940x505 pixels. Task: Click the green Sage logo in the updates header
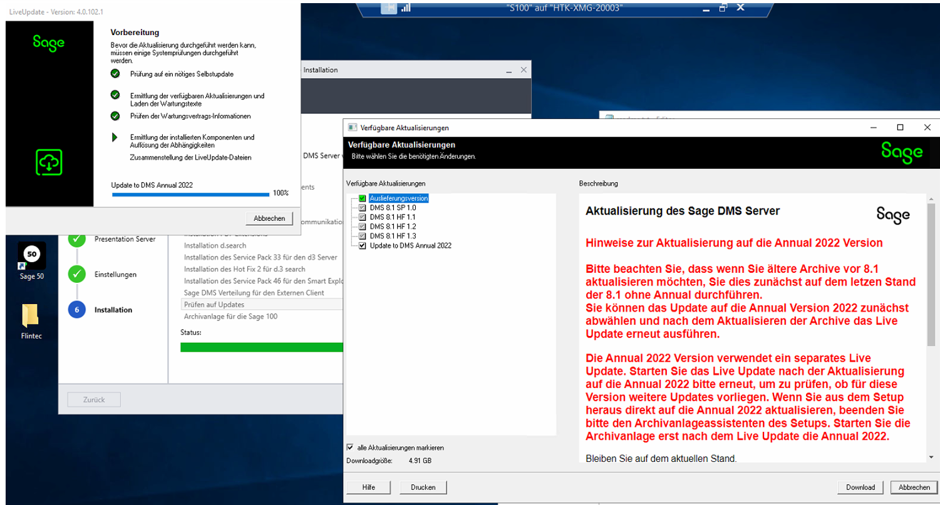coord(902,152)
